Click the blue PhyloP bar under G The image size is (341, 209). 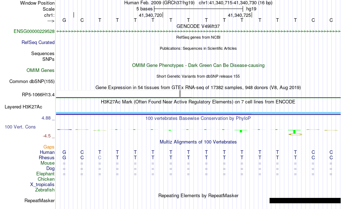point(64,130)
